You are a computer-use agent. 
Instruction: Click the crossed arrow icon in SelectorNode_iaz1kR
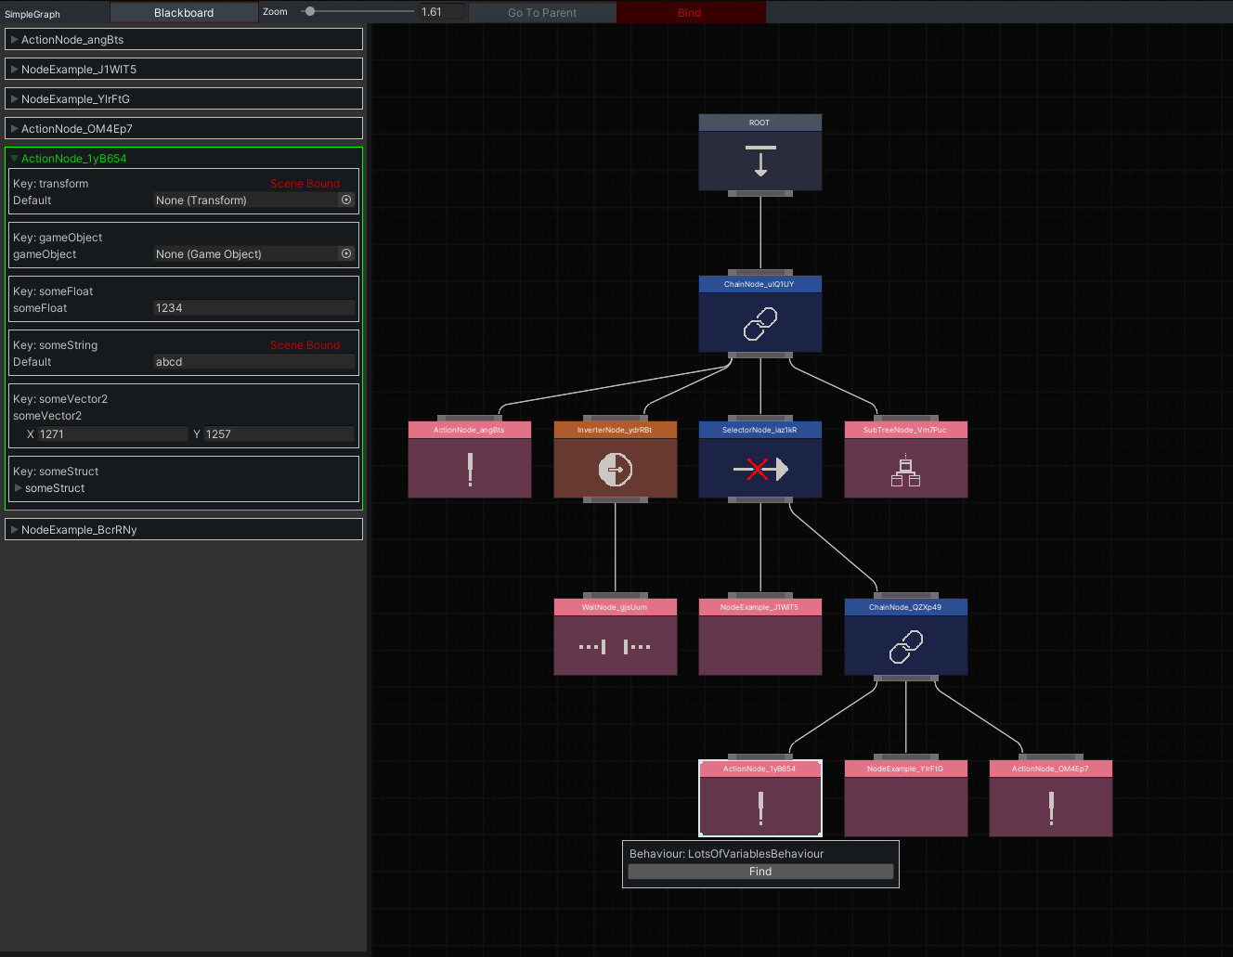tap(760, 470)
